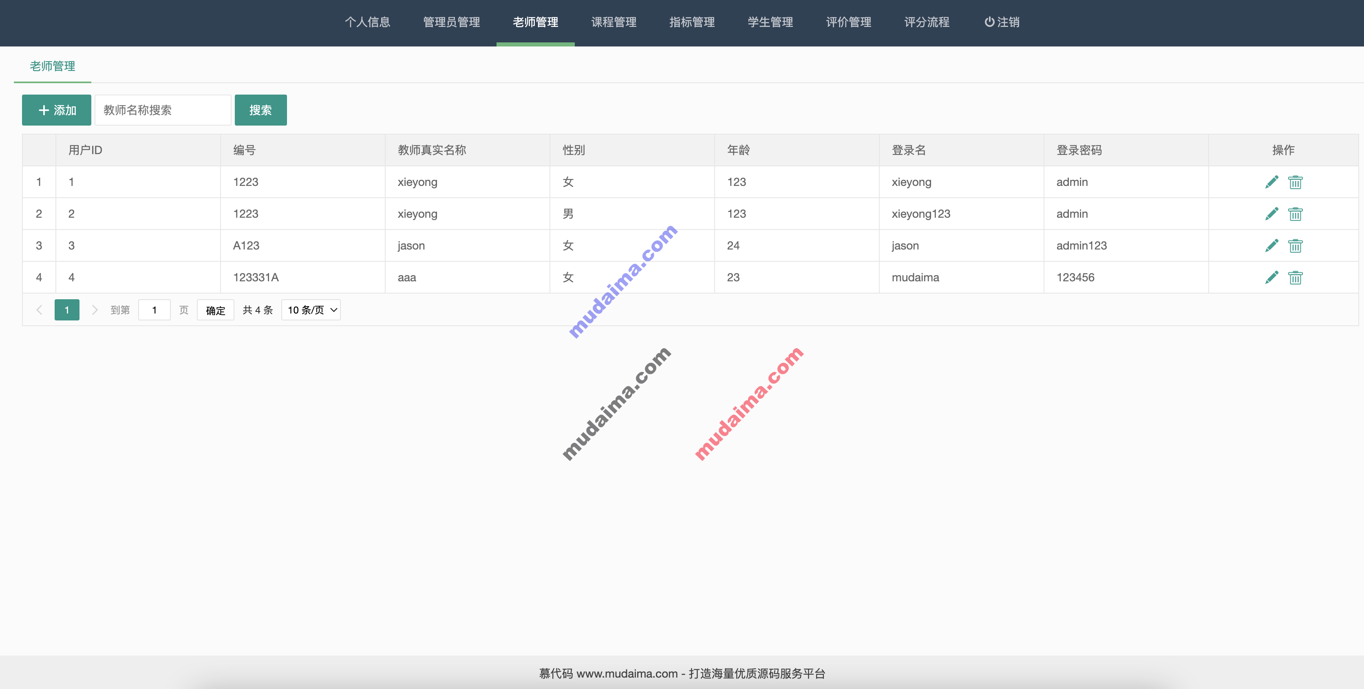Viewport: 1364px width, 689px height.
Task: Delete the mudaima teacher row
Action: tap(1295, 278)
